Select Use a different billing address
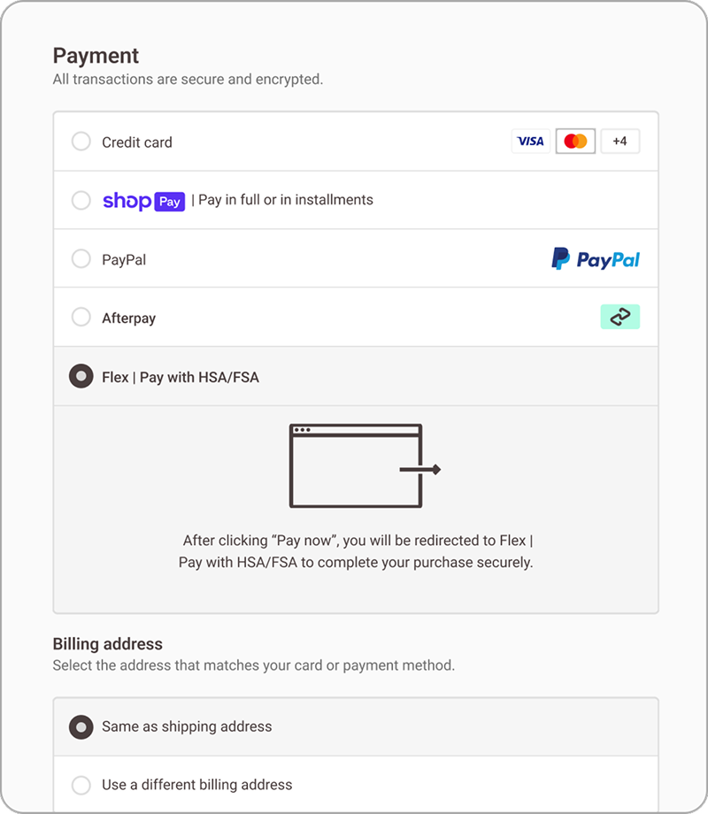 pyautogui.click(x=81, y=785)
